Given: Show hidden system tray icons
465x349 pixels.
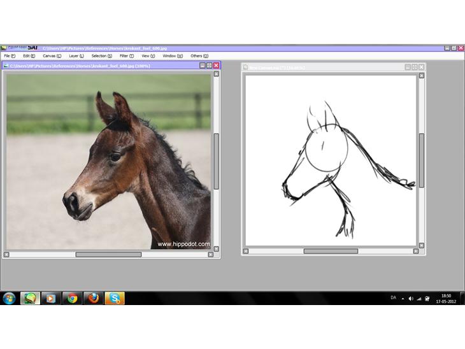Looking at the screenshot, I should click(403, 298).
